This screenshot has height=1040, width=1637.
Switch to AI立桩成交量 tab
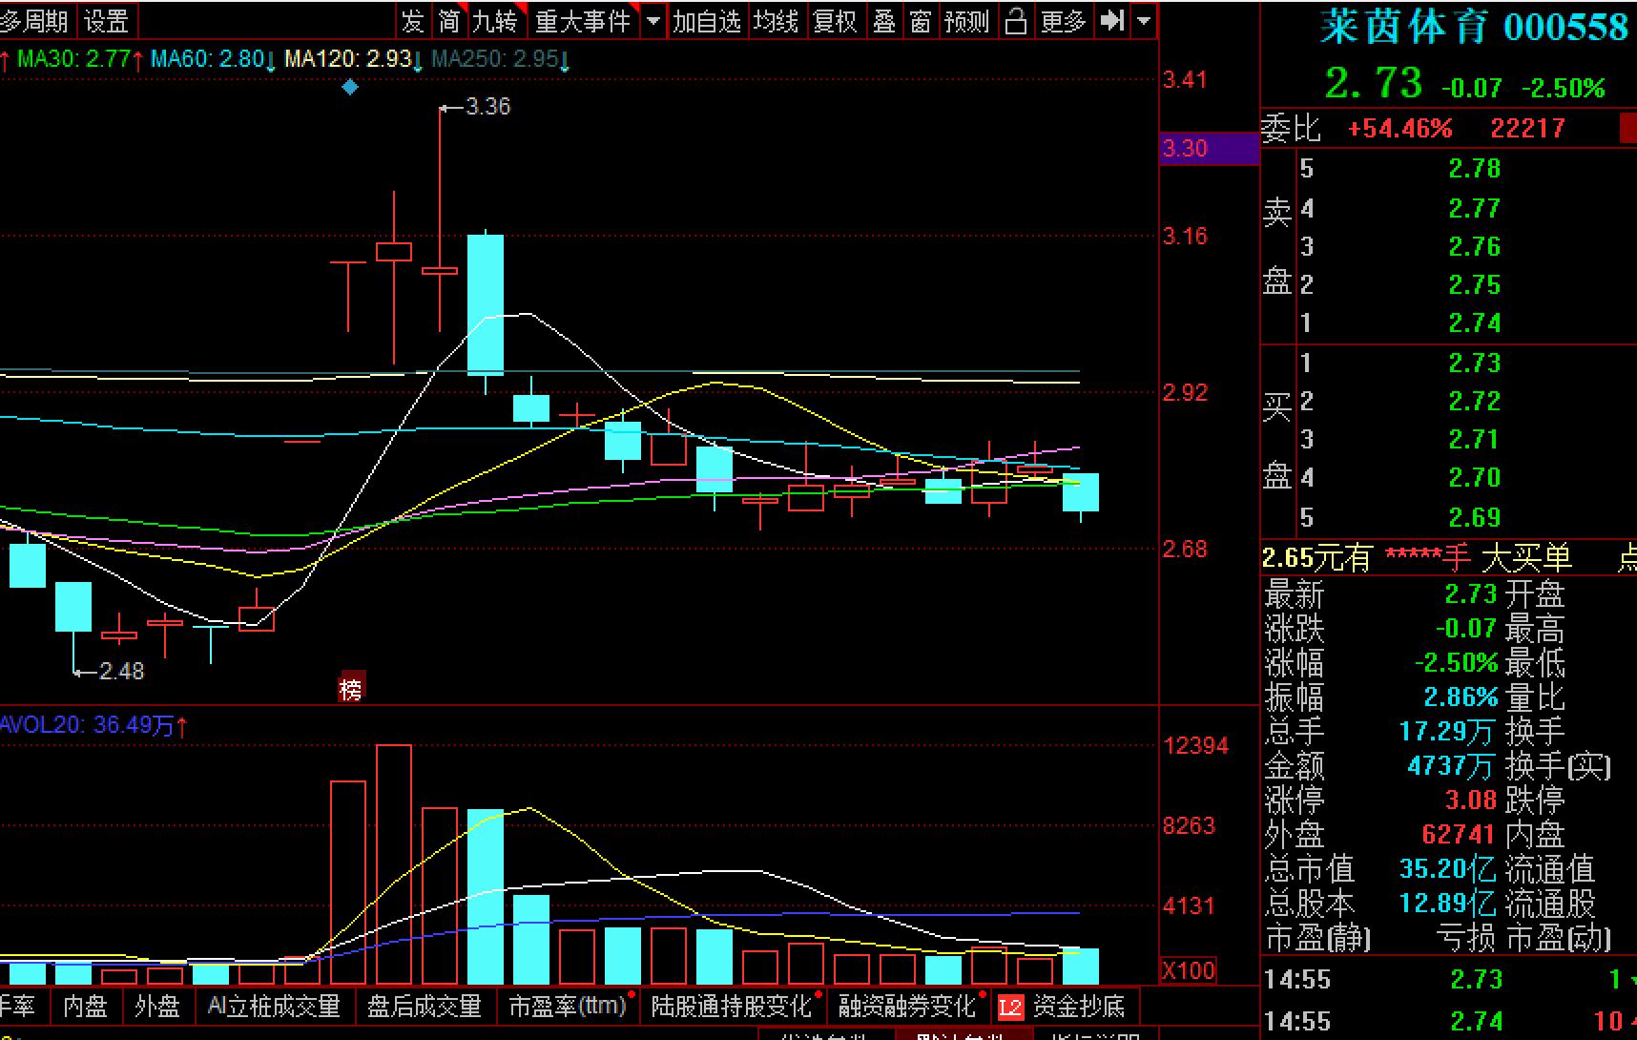click(274, 1007)
